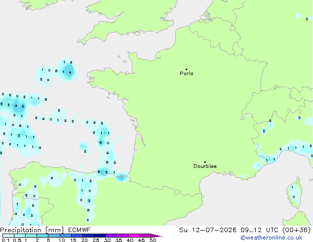Pick the 0.1–0.5 mm palest cyan swatch

click(8, 236)
